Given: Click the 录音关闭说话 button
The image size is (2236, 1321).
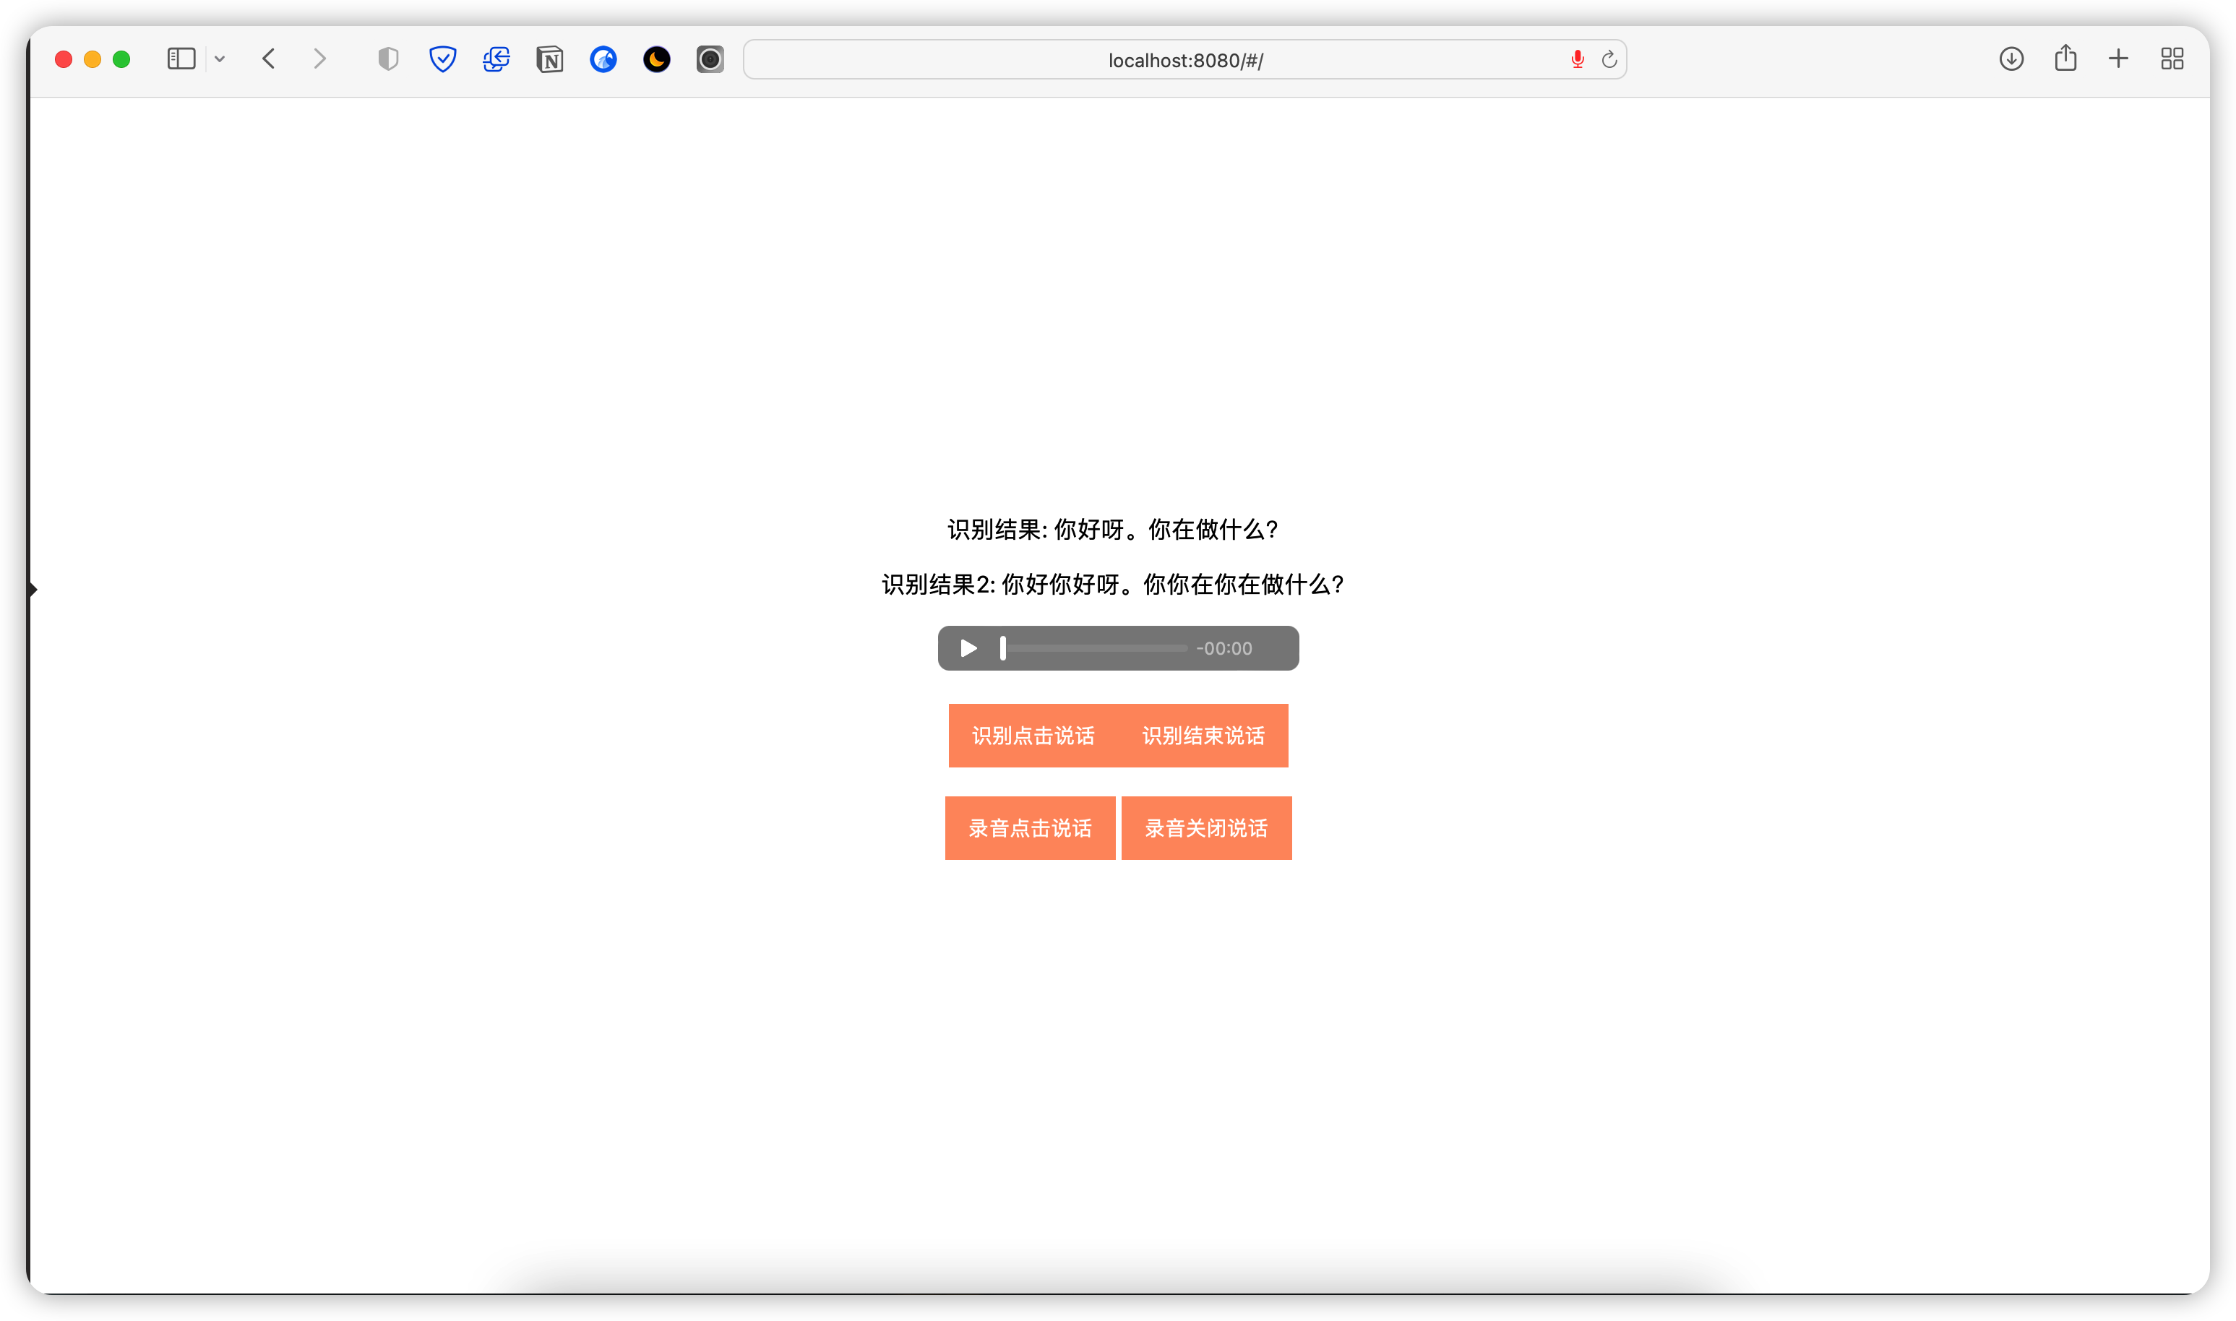Looking at the screenshot, I should [1206, 828].
